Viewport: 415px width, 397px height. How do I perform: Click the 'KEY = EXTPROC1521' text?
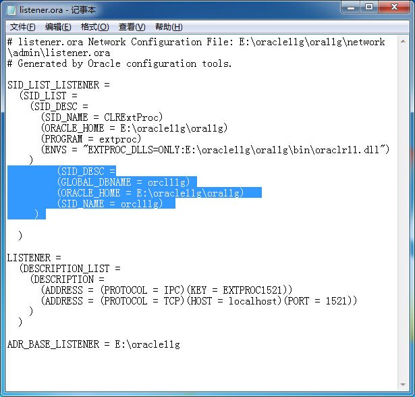(x=236, y=290)
